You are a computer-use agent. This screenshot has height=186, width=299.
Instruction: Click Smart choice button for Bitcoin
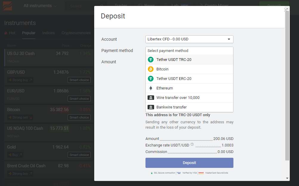pyautogui.click(x=79, y=117)
